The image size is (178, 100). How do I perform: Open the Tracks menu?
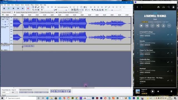pyautogui.click(x=22, y=5)
